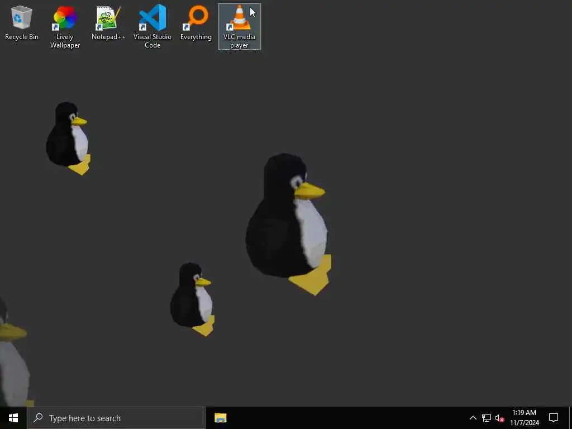Click the Show desktop strip
Screen dimensions: 572x429
click(x=570, y=418)
